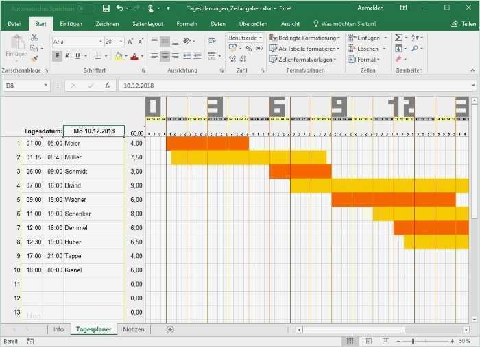Decrease font size with the small A
Image resolution: width=480 pixels, height=347 pixels.
(x=141, y=42)
